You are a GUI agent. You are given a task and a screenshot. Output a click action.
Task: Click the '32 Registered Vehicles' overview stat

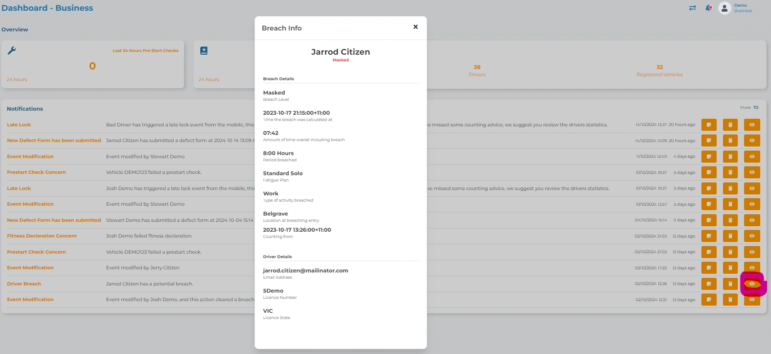pos(660,71)
